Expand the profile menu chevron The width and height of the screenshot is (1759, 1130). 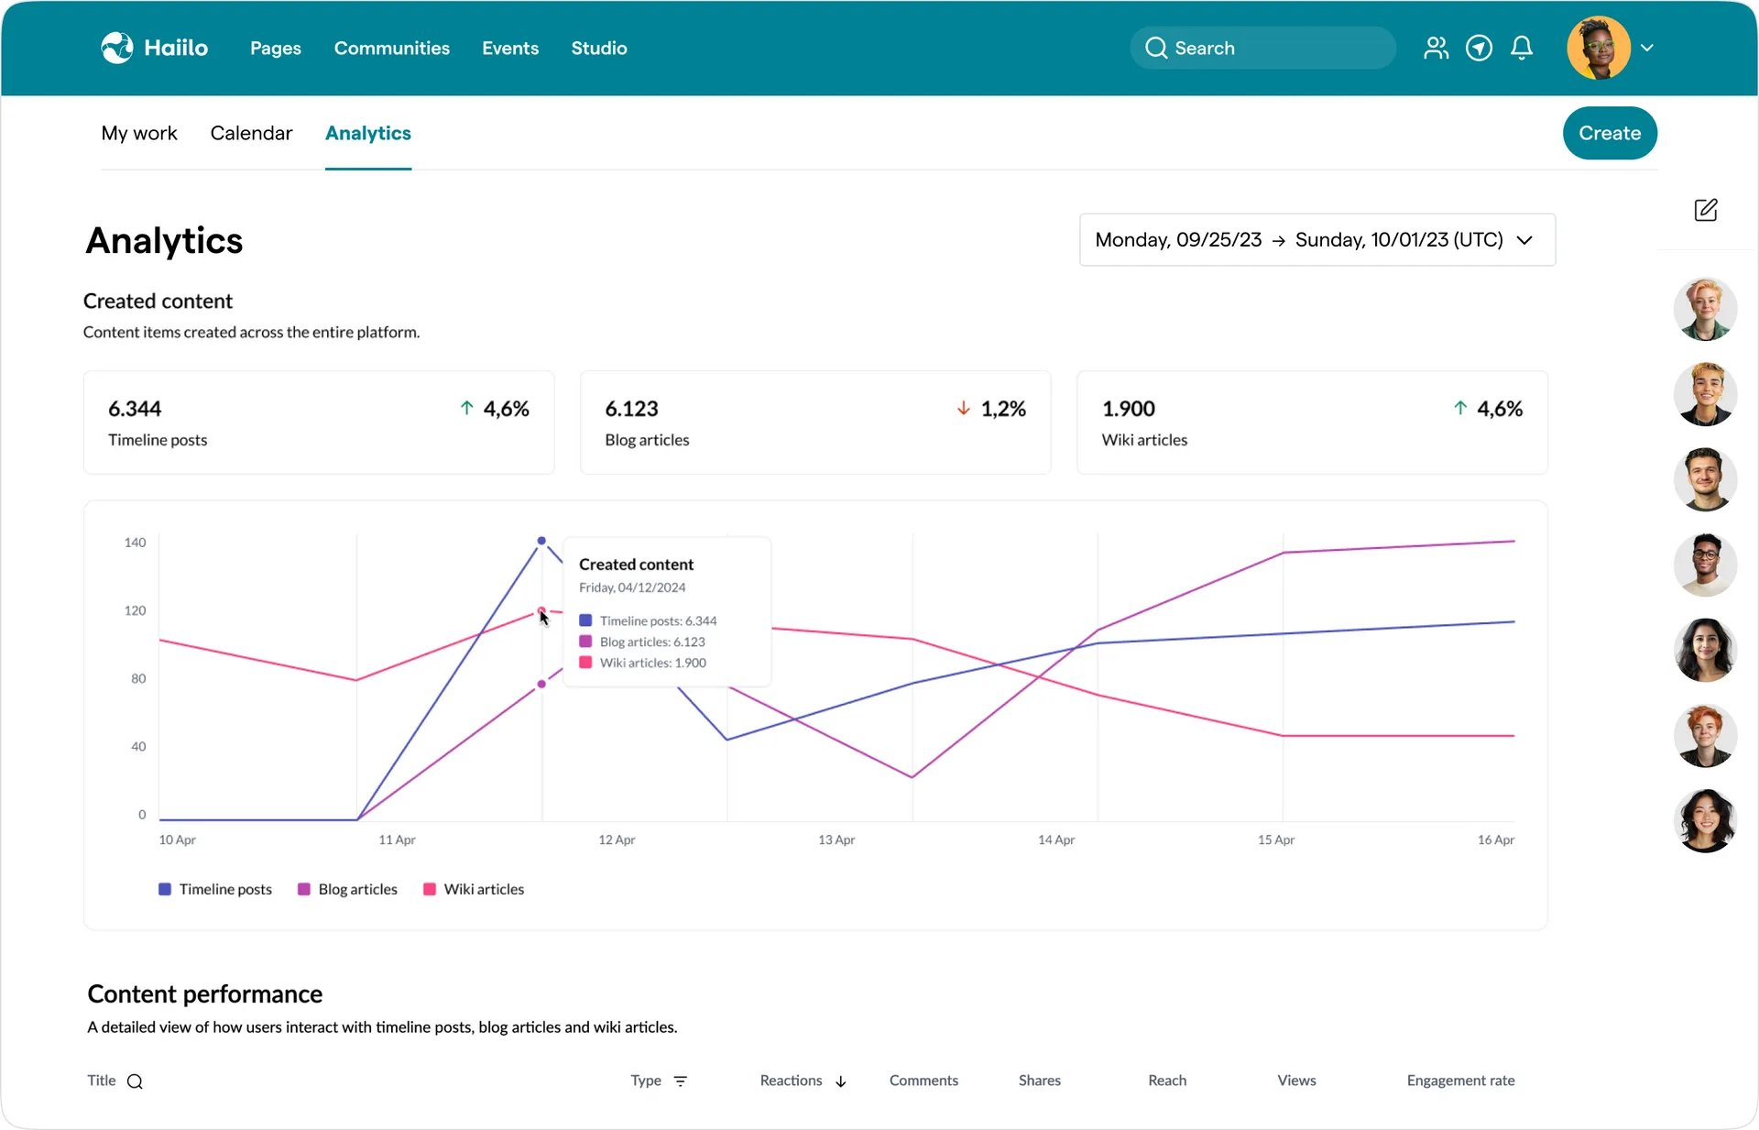[x=1647, y=48]
